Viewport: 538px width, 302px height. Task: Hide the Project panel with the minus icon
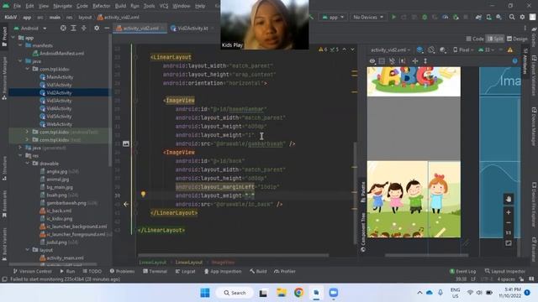(x=107, y=28)
